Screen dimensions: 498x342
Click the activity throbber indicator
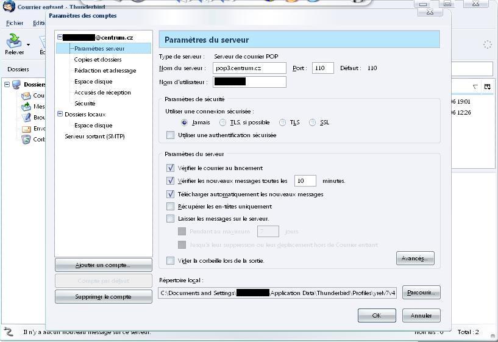coord(488,45)
